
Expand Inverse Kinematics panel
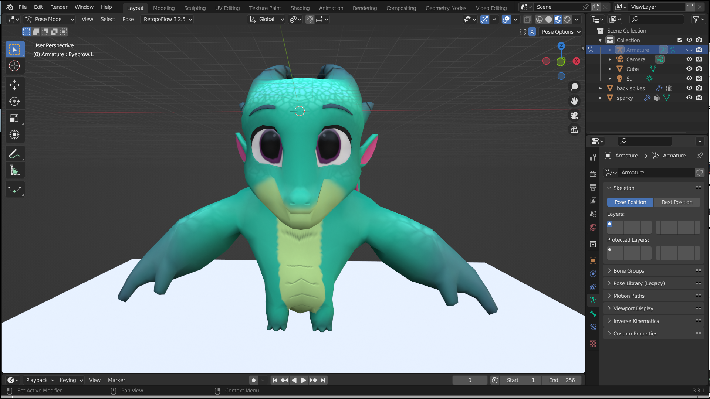coord(636,321)
